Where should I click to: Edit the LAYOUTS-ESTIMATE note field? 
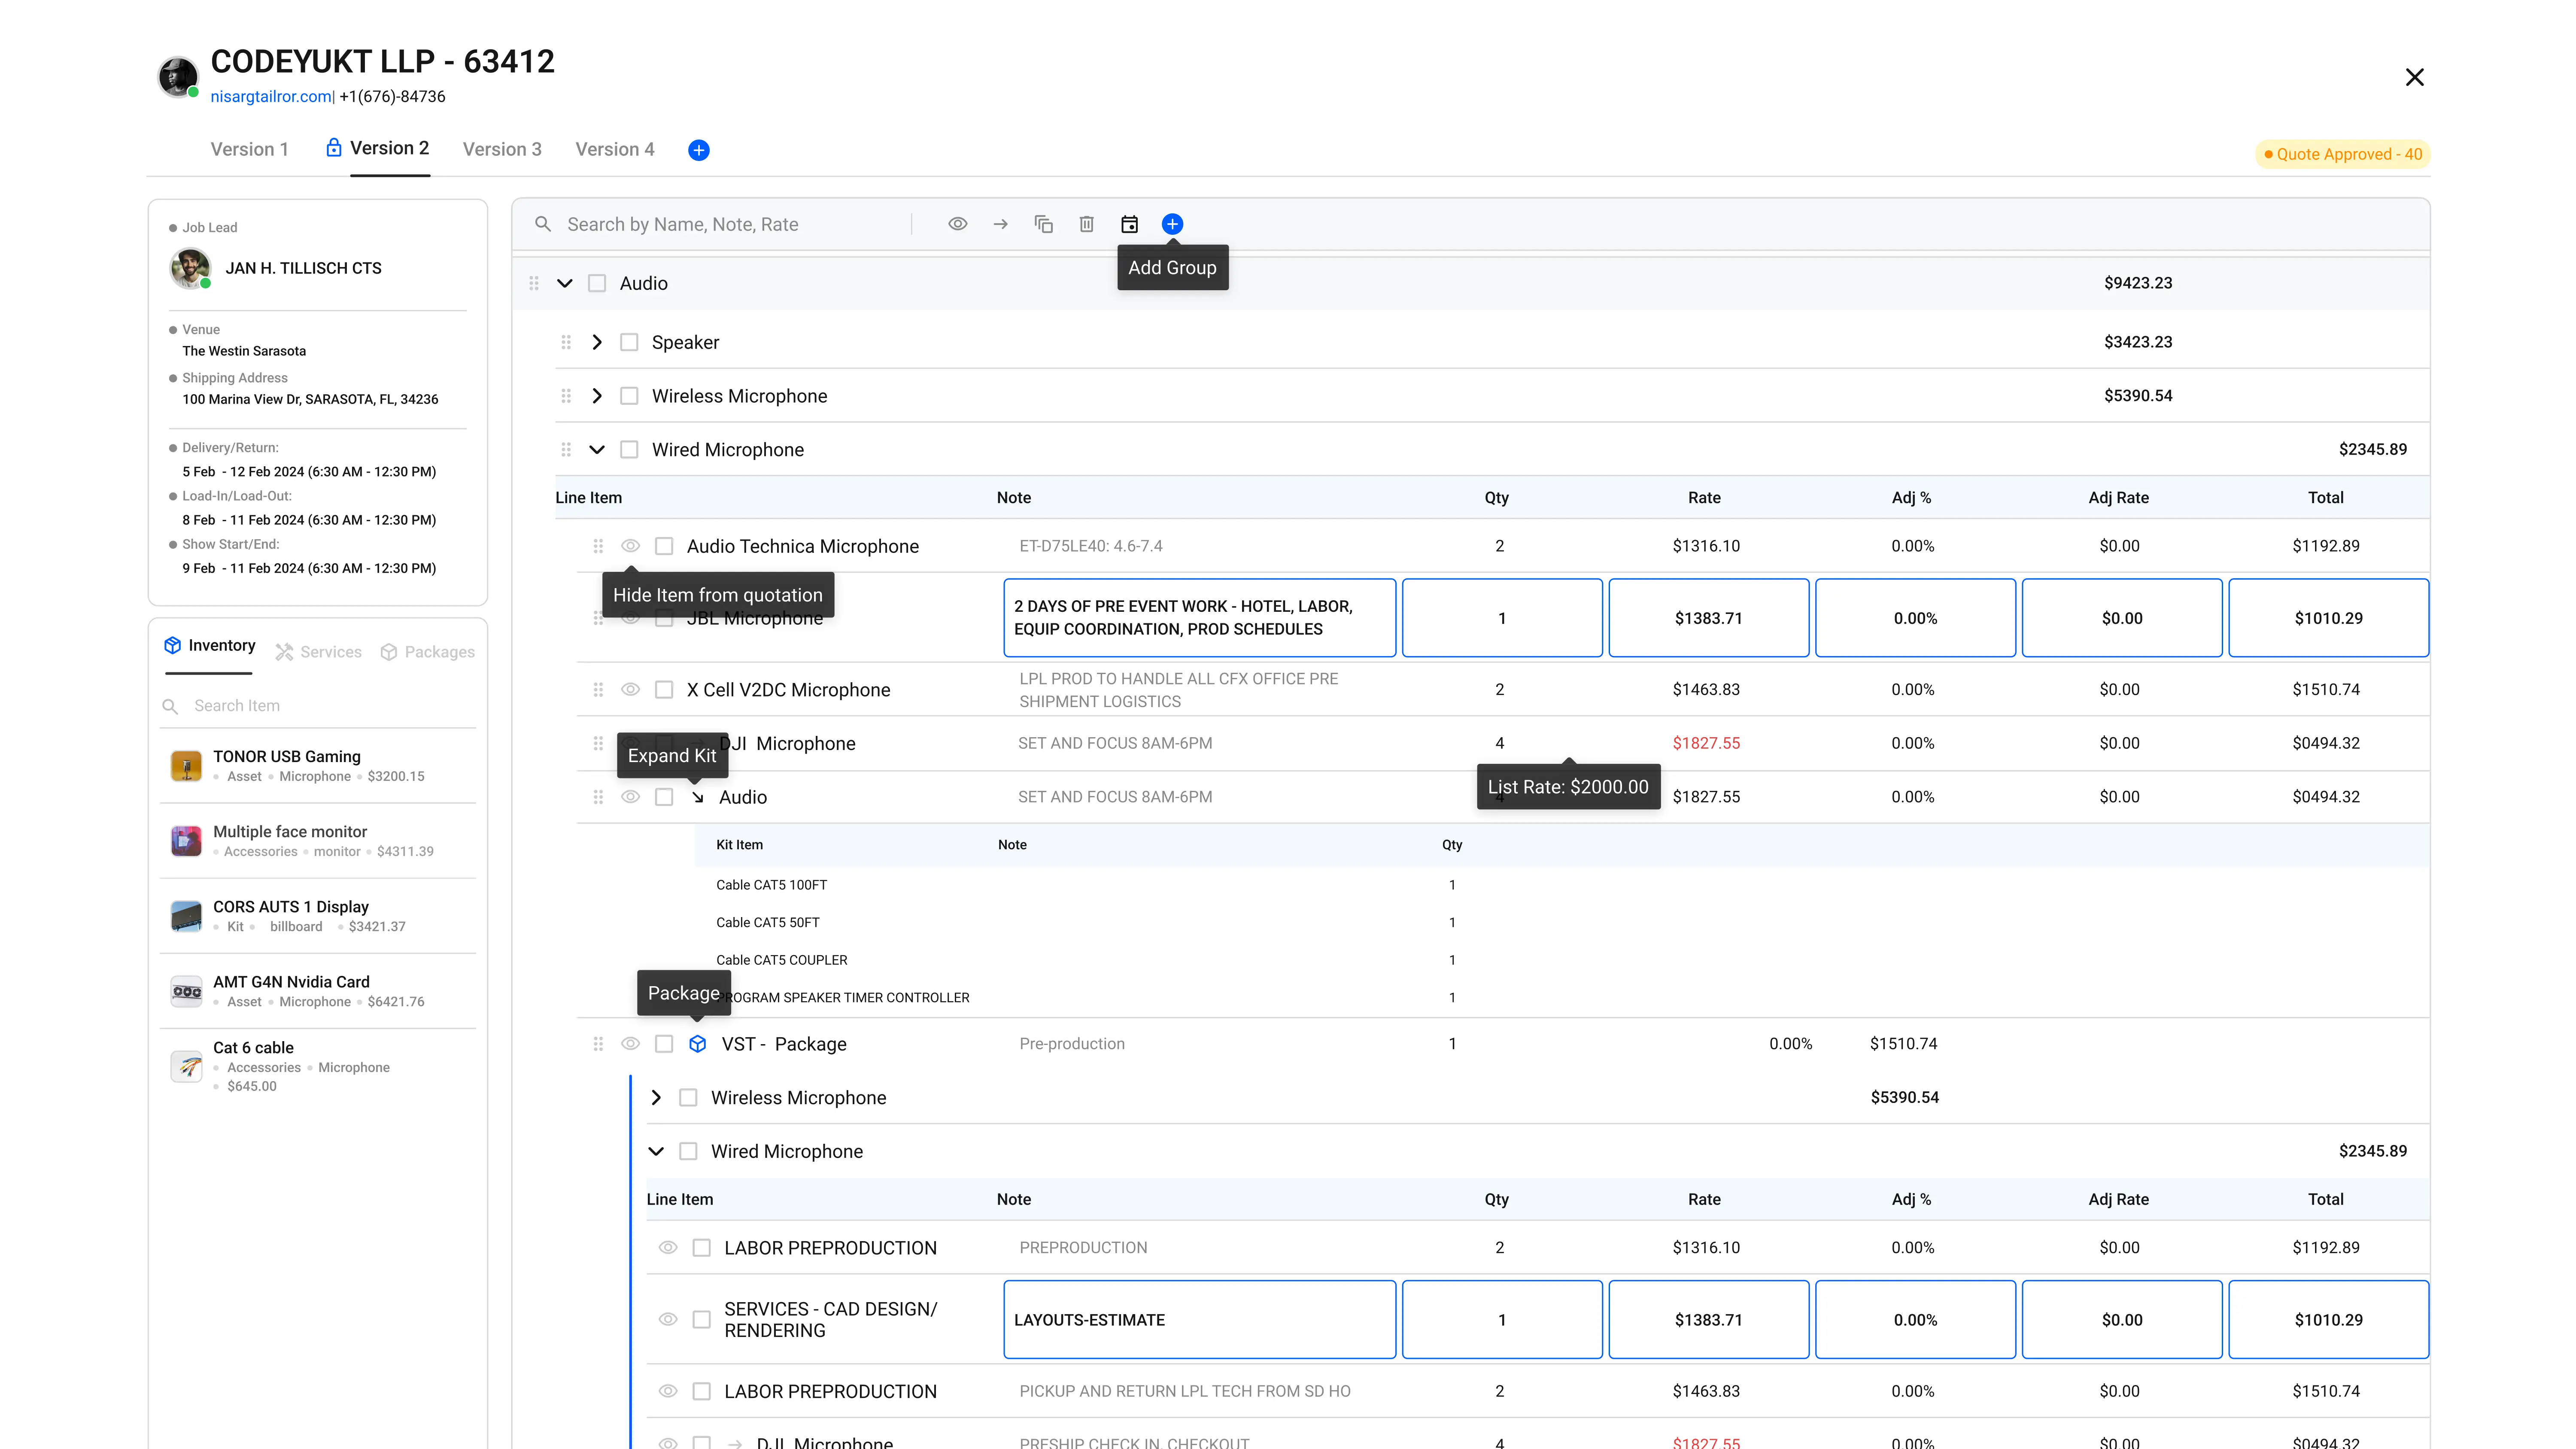[1199, 1320]
